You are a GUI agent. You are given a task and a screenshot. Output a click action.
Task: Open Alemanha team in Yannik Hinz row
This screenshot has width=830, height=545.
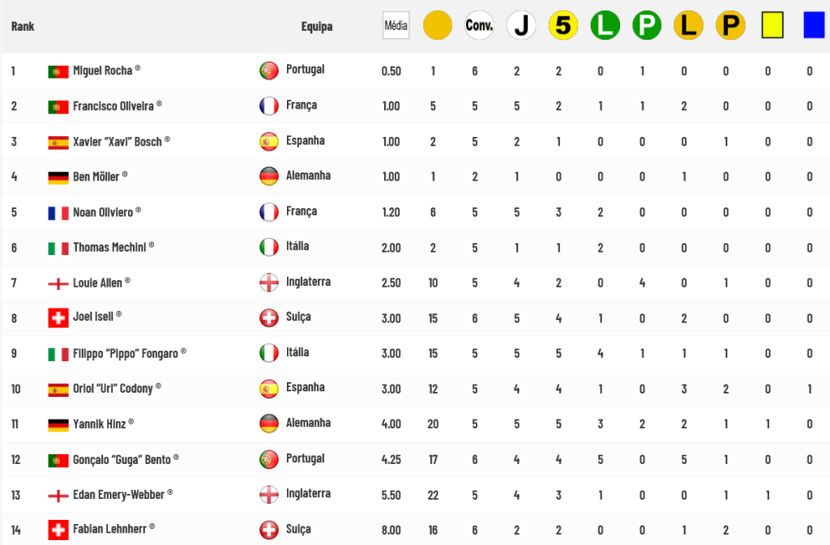(308, 423)
